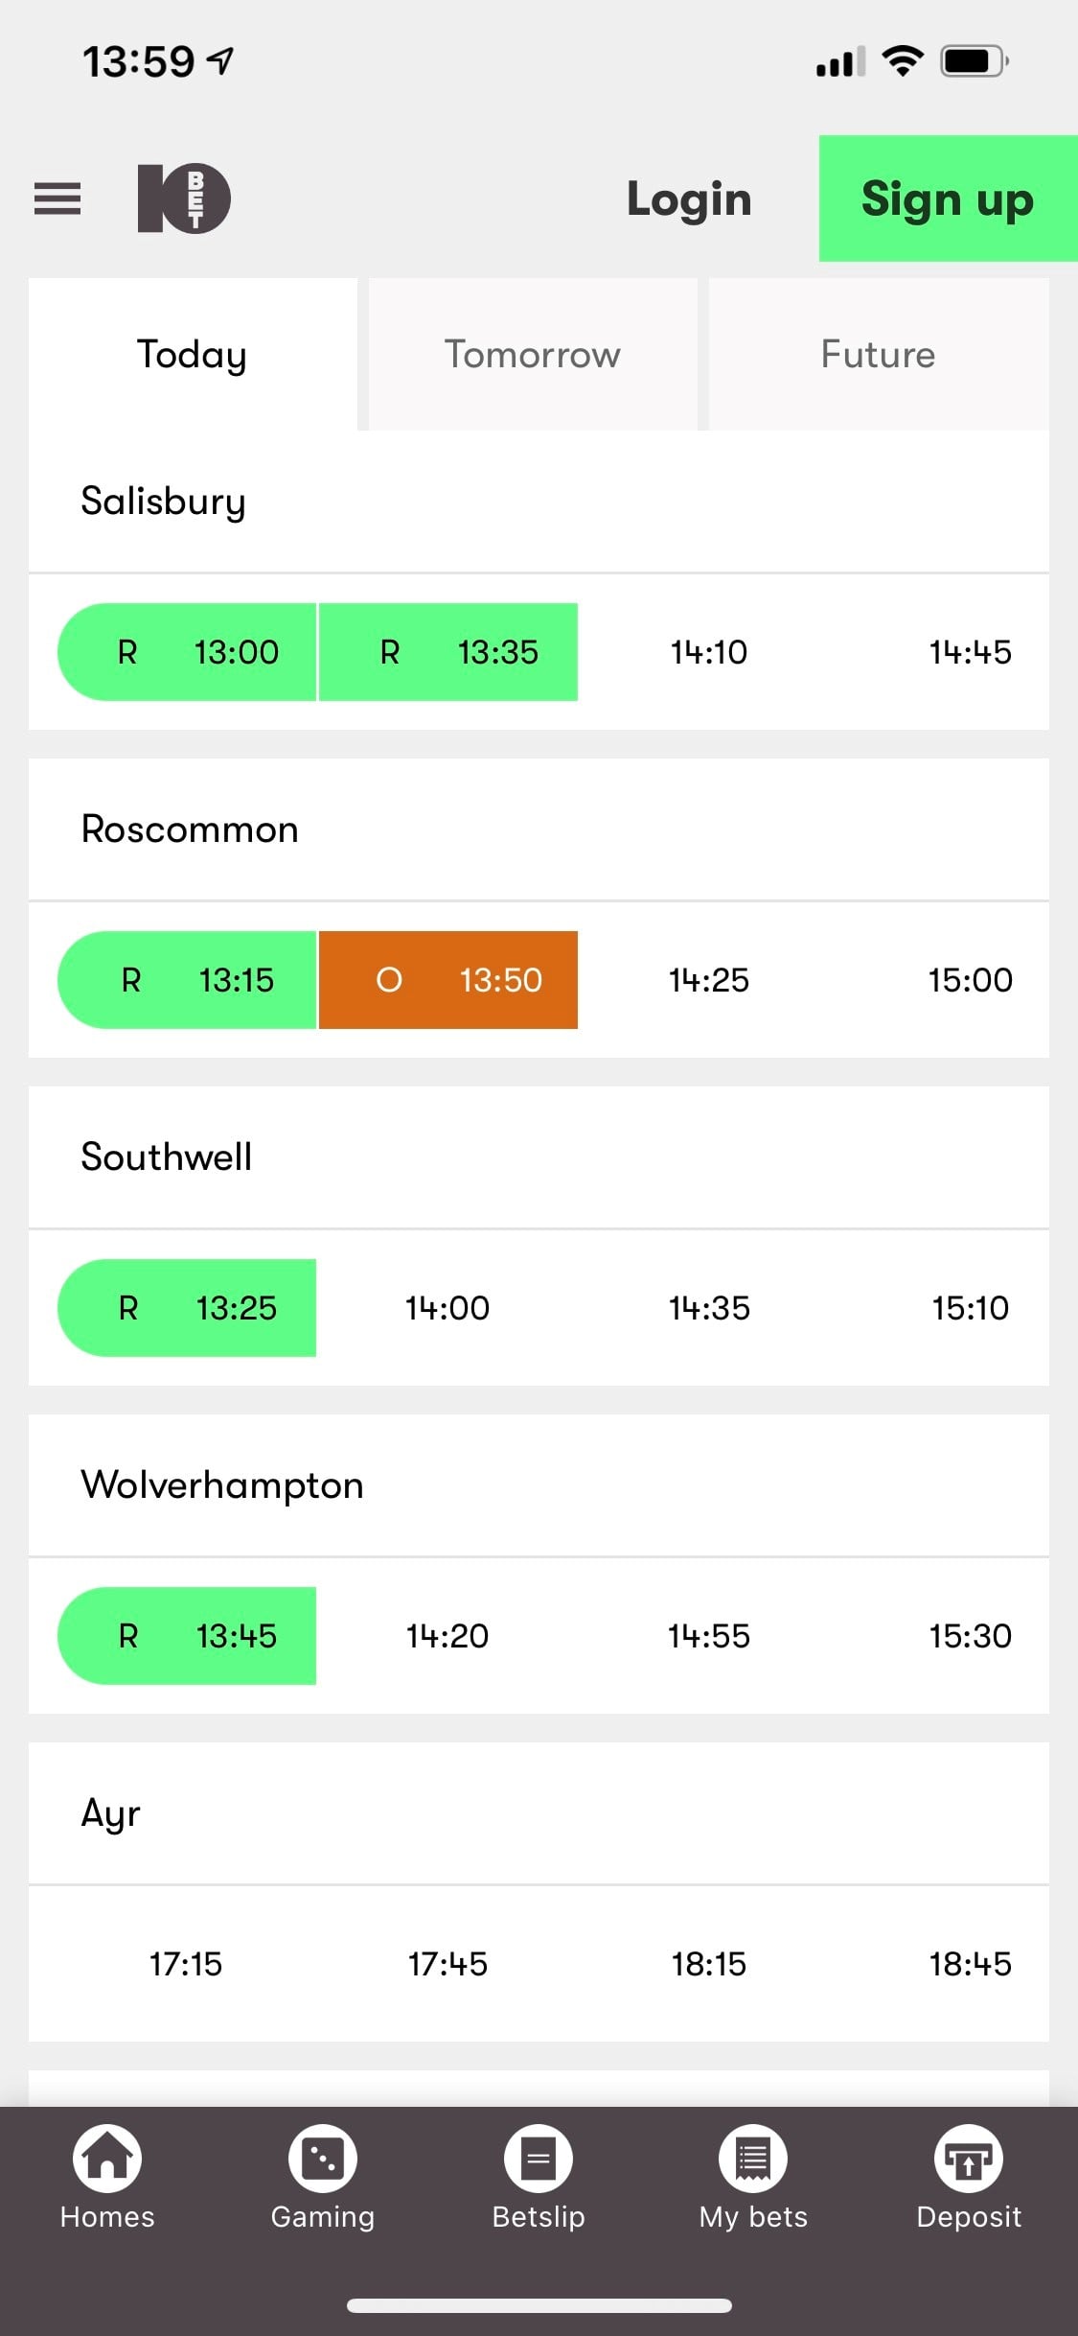Viewport: 1078px width, 2336px height.
Task: Open the Wolverhampton meeting header
Action: [x=539, y=1485]
